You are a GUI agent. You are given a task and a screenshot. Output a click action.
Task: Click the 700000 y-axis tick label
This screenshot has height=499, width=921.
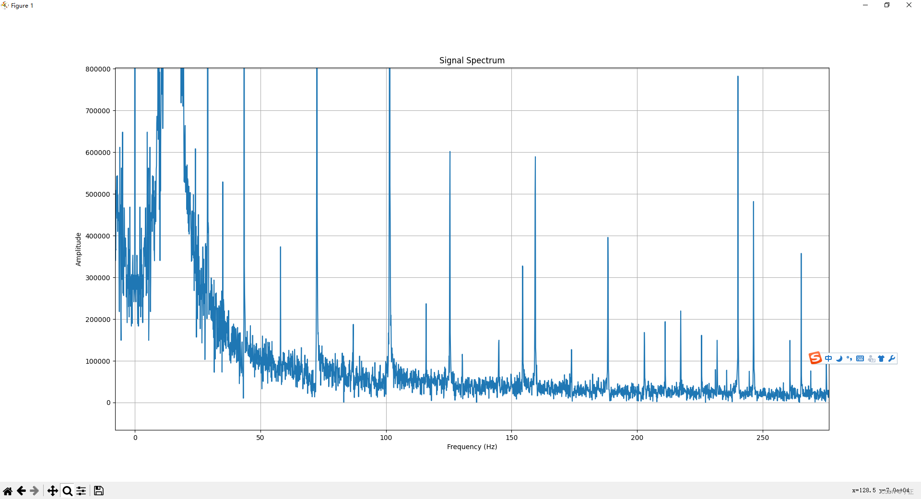tap(98, 111)
